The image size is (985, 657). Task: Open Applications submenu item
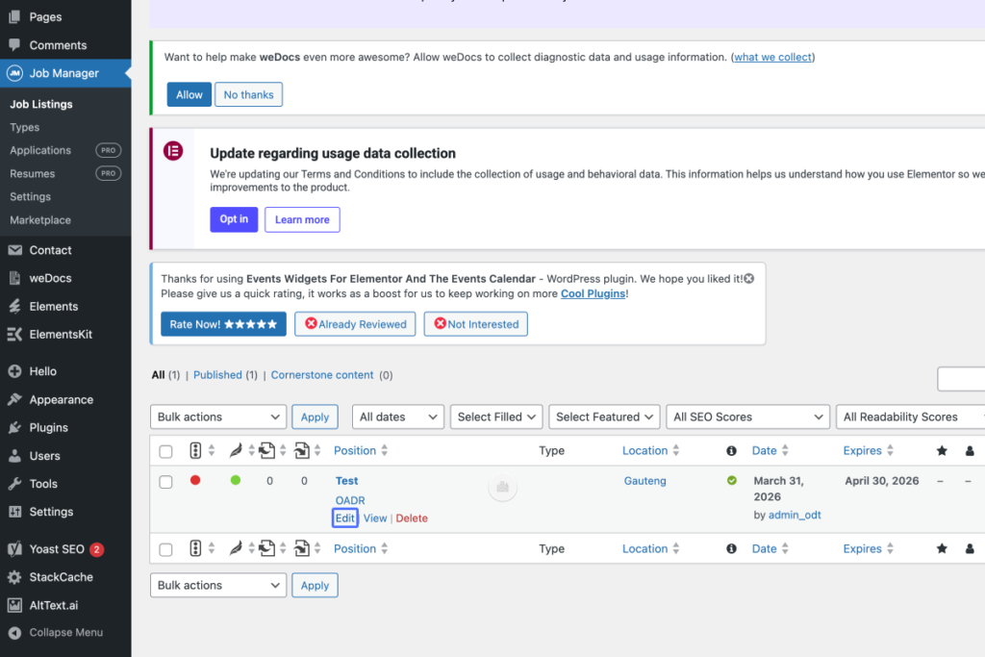click(x=40, y=150)
